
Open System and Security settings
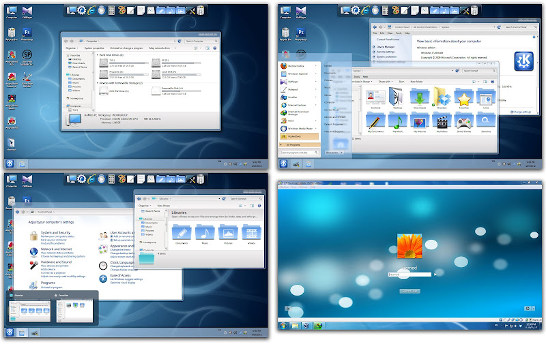(x=56, y=233)
